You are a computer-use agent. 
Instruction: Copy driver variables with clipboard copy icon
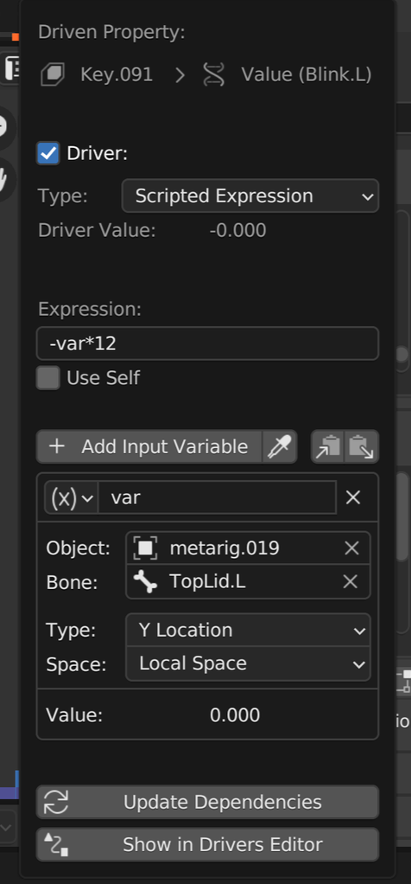[327, 447]
